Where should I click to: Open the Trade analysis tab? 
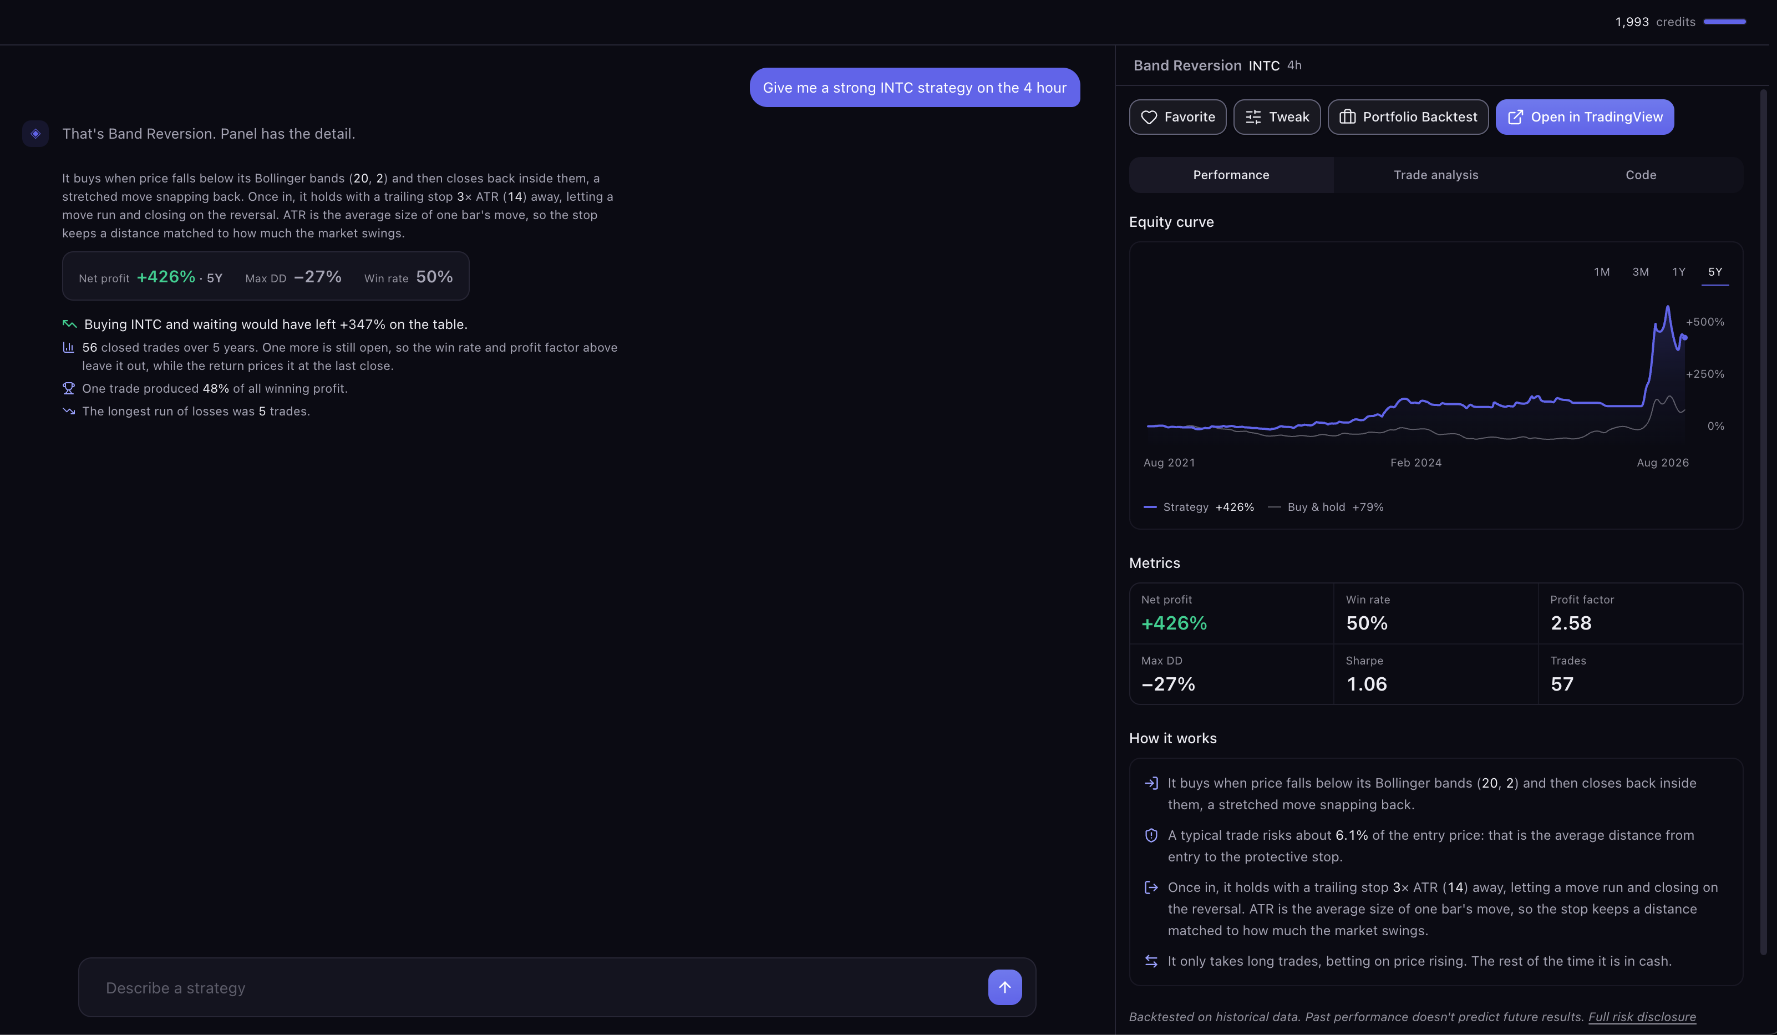click(x=1436, y=175)
